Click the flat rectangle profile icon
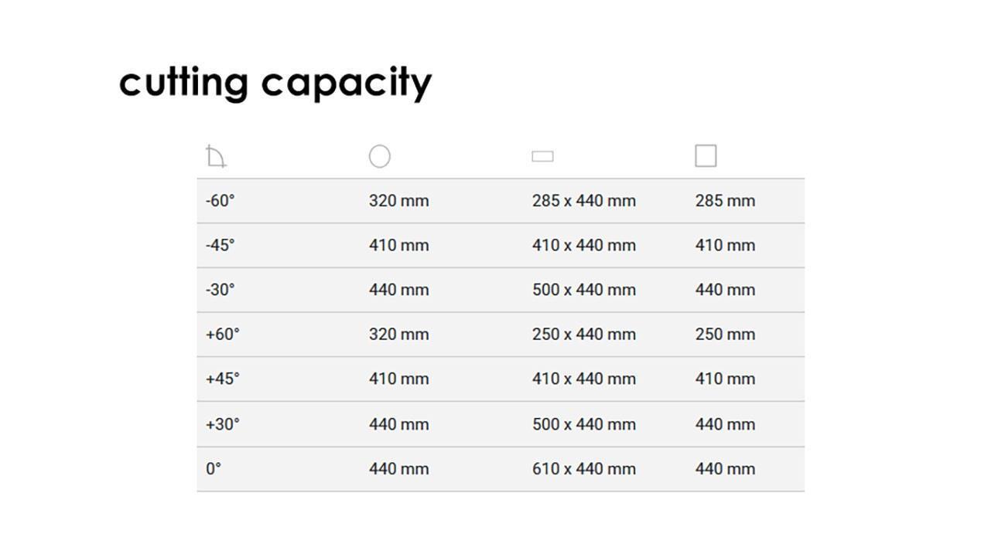The image size is (1005, 544). 542,156
